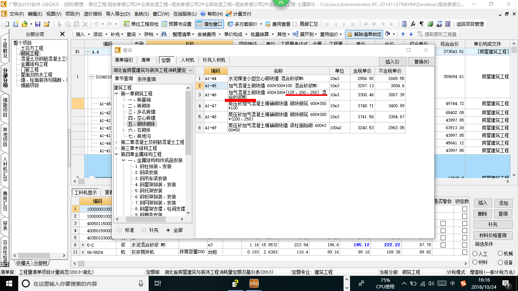Click the green 3D cube icon
The width and height of the screenshot is (518, 291).
(430, 24)
